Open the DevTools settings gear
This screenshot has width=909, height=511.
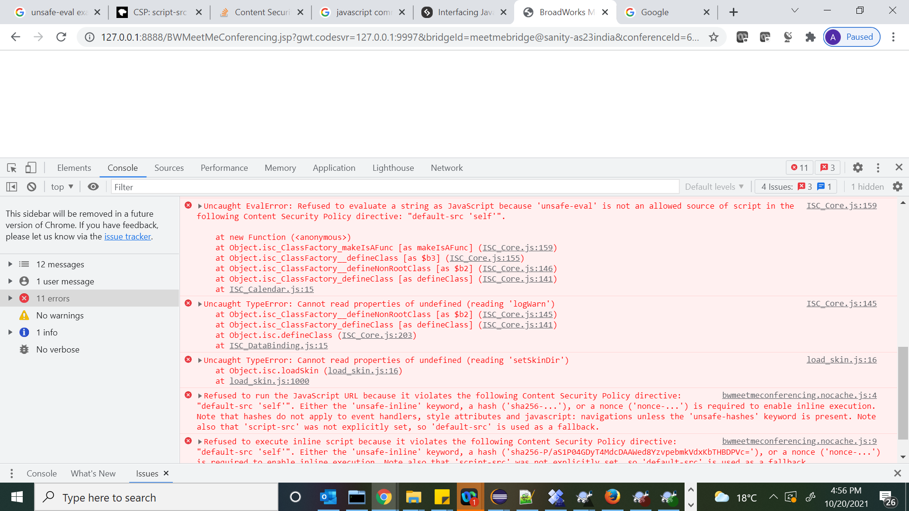(857, 167)
